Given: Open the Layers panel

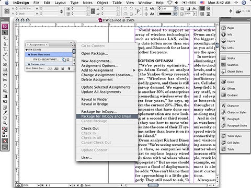Looking at the screenshot, I should coord(231,41).
